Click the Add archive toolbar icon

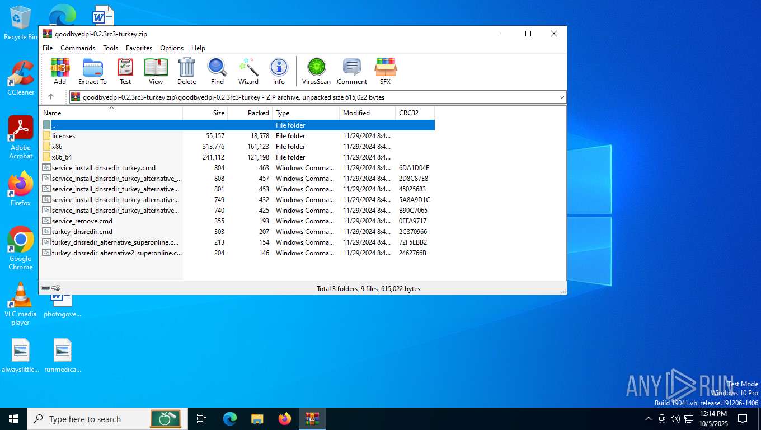pos(60,71)
